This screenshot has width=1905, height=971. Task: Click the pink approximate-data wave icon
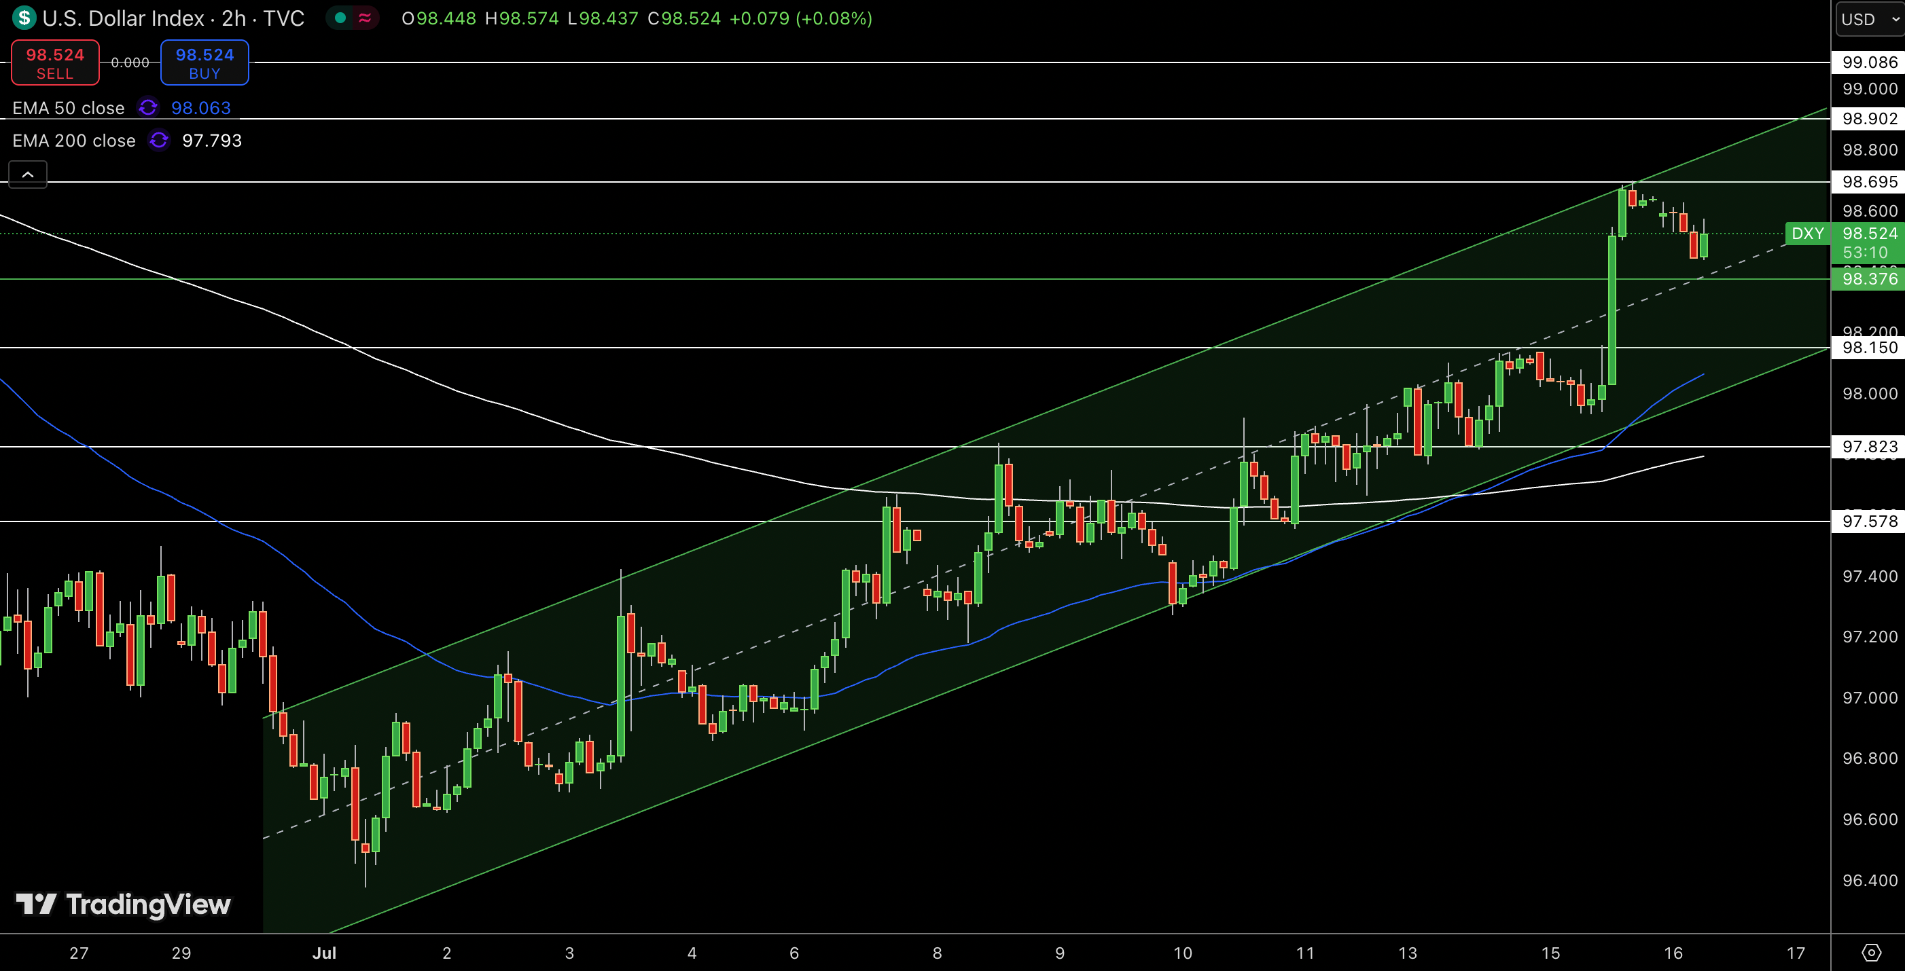[365, 18]
